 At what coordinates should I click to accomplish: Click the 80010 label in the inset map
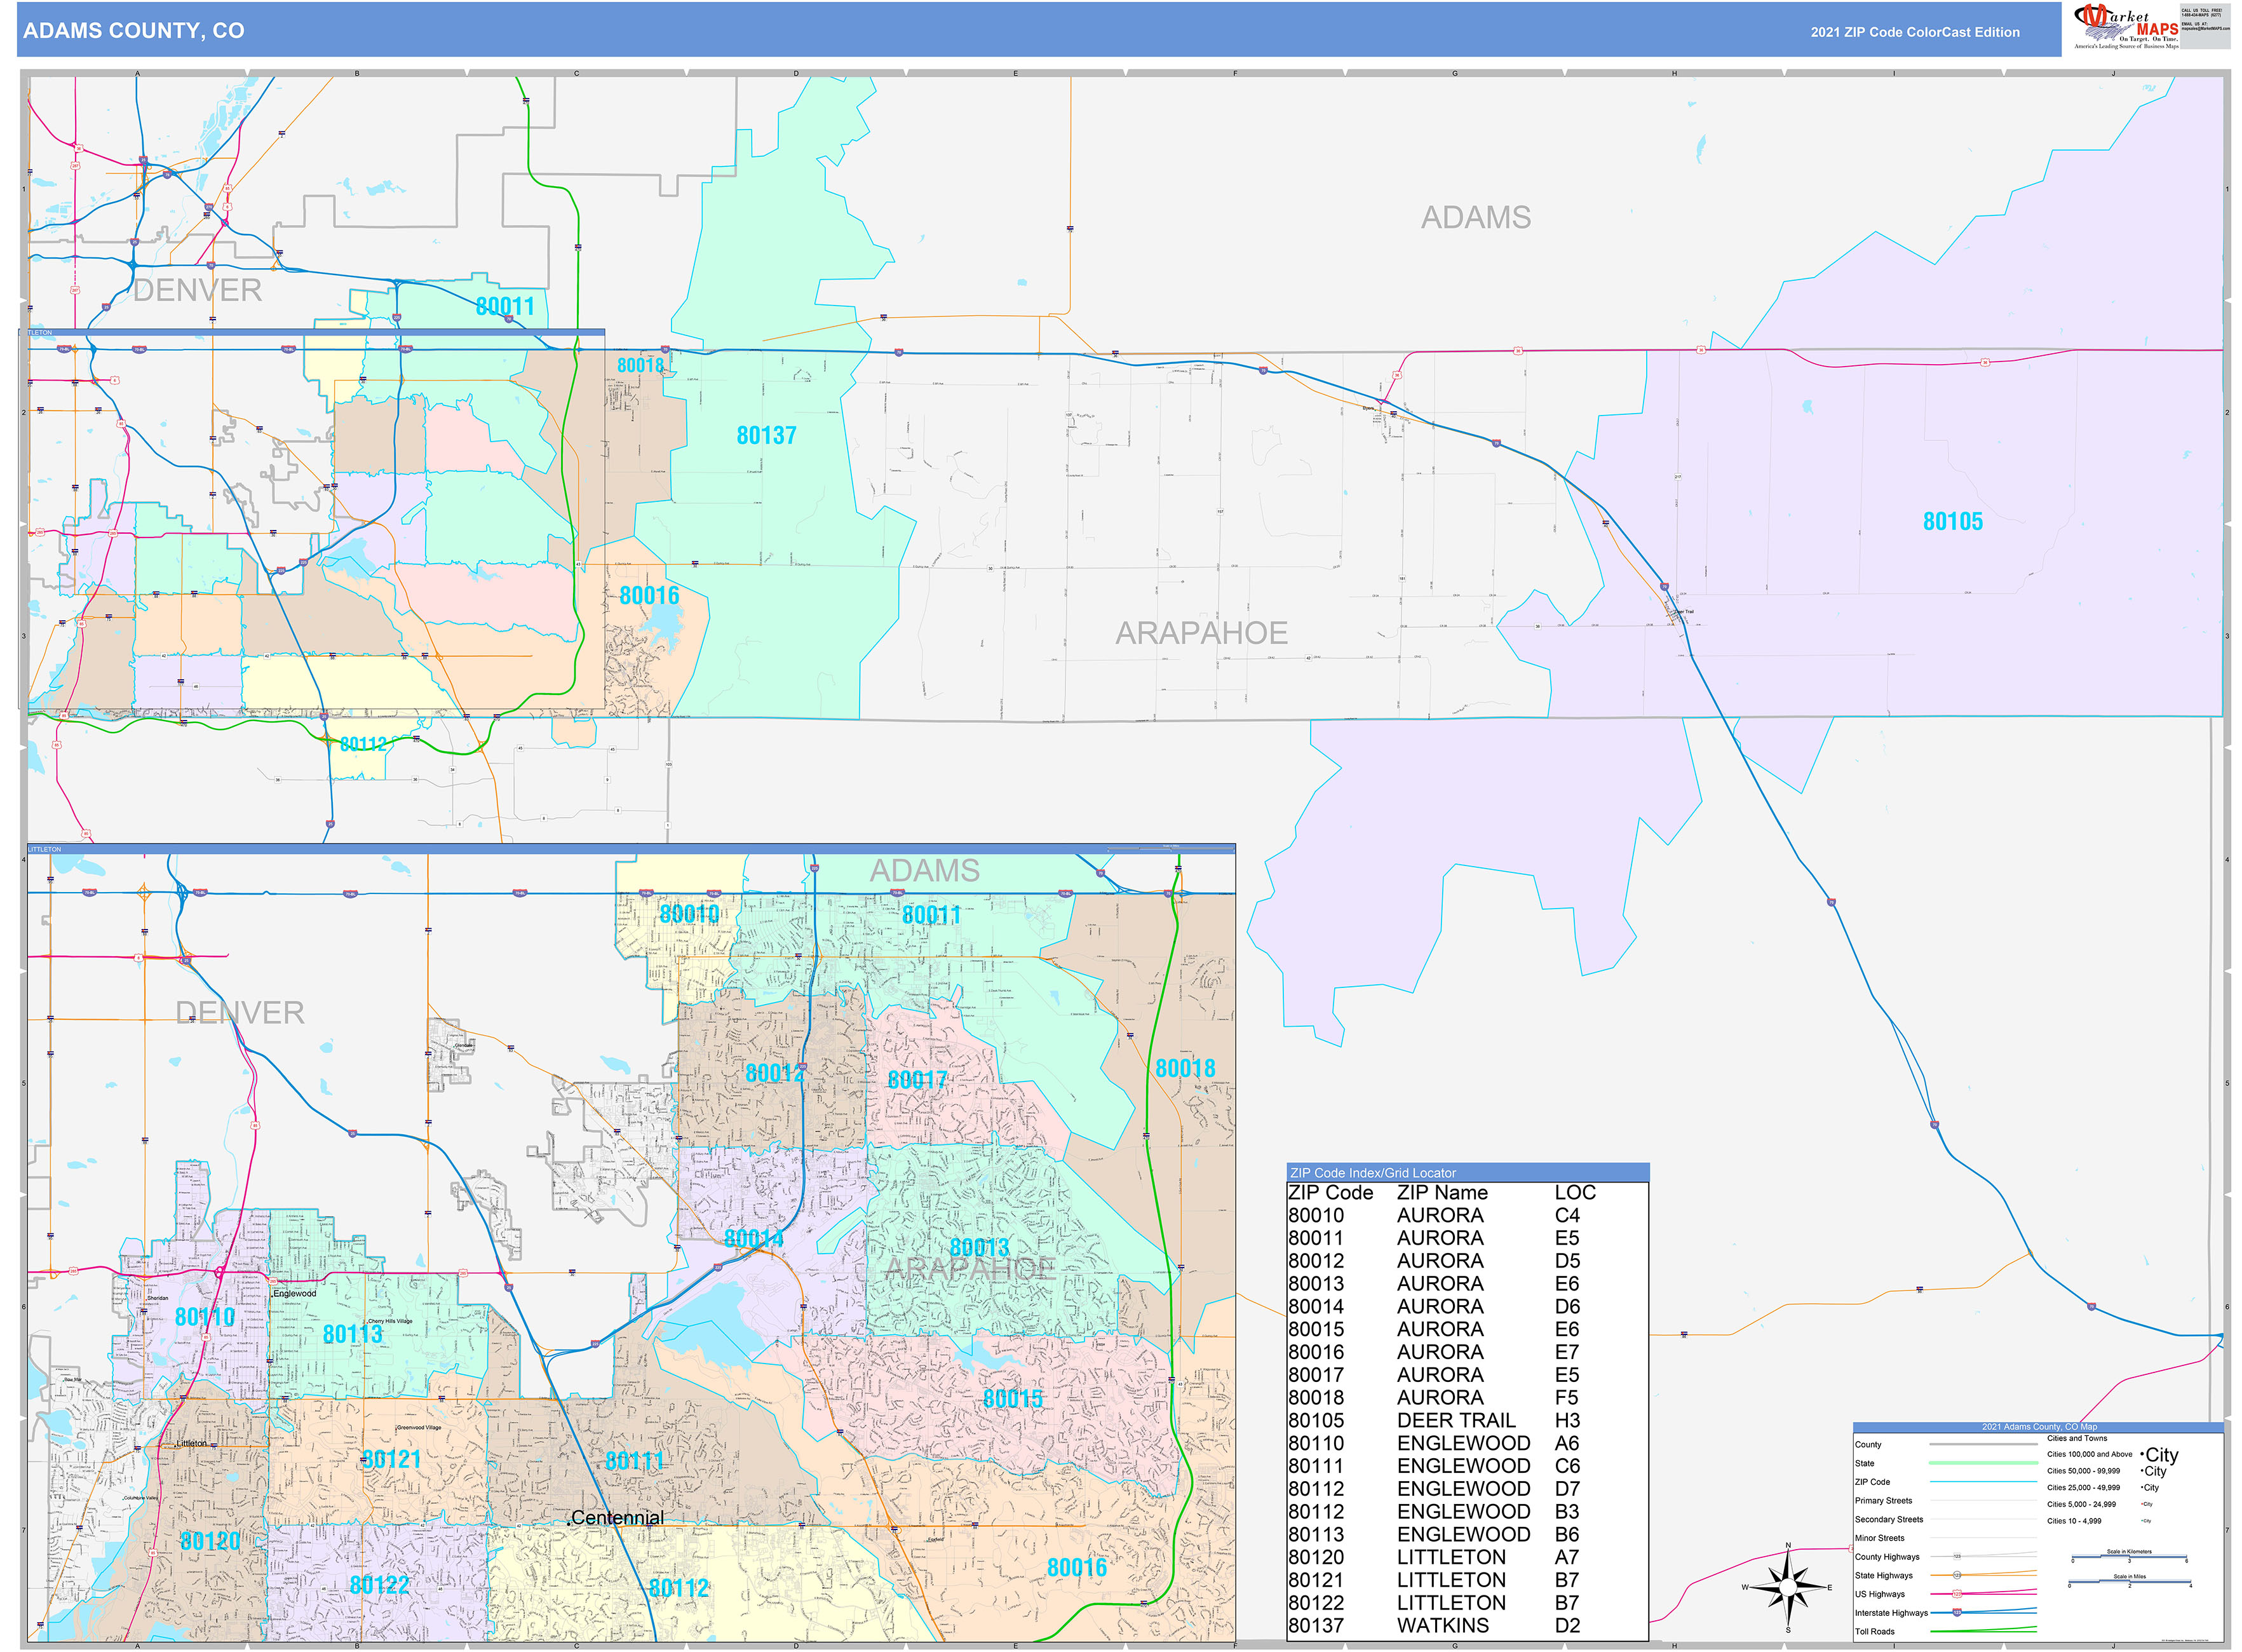[x=689, y=914]
